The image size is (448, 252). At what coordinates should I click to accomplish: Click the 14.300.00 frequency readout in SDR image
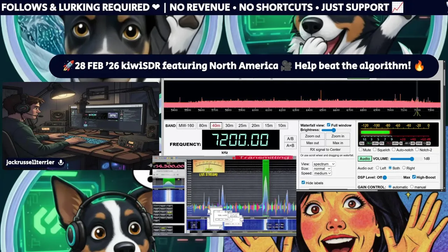169,166
